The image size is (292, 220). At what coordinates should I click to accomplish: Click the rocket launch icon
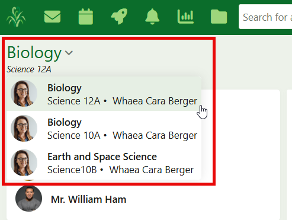tap(119, 17)
